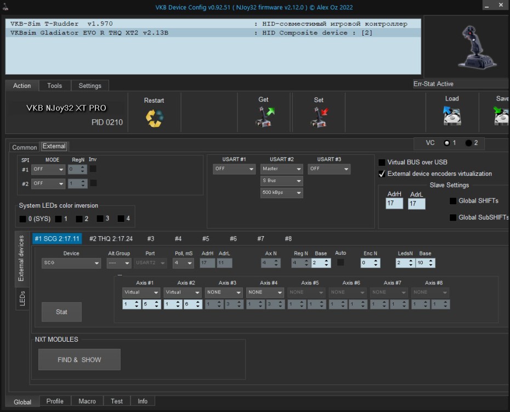Click the VKB app icon in the title bar
Screen dimensions: 510x412
(x=5, y=6)
